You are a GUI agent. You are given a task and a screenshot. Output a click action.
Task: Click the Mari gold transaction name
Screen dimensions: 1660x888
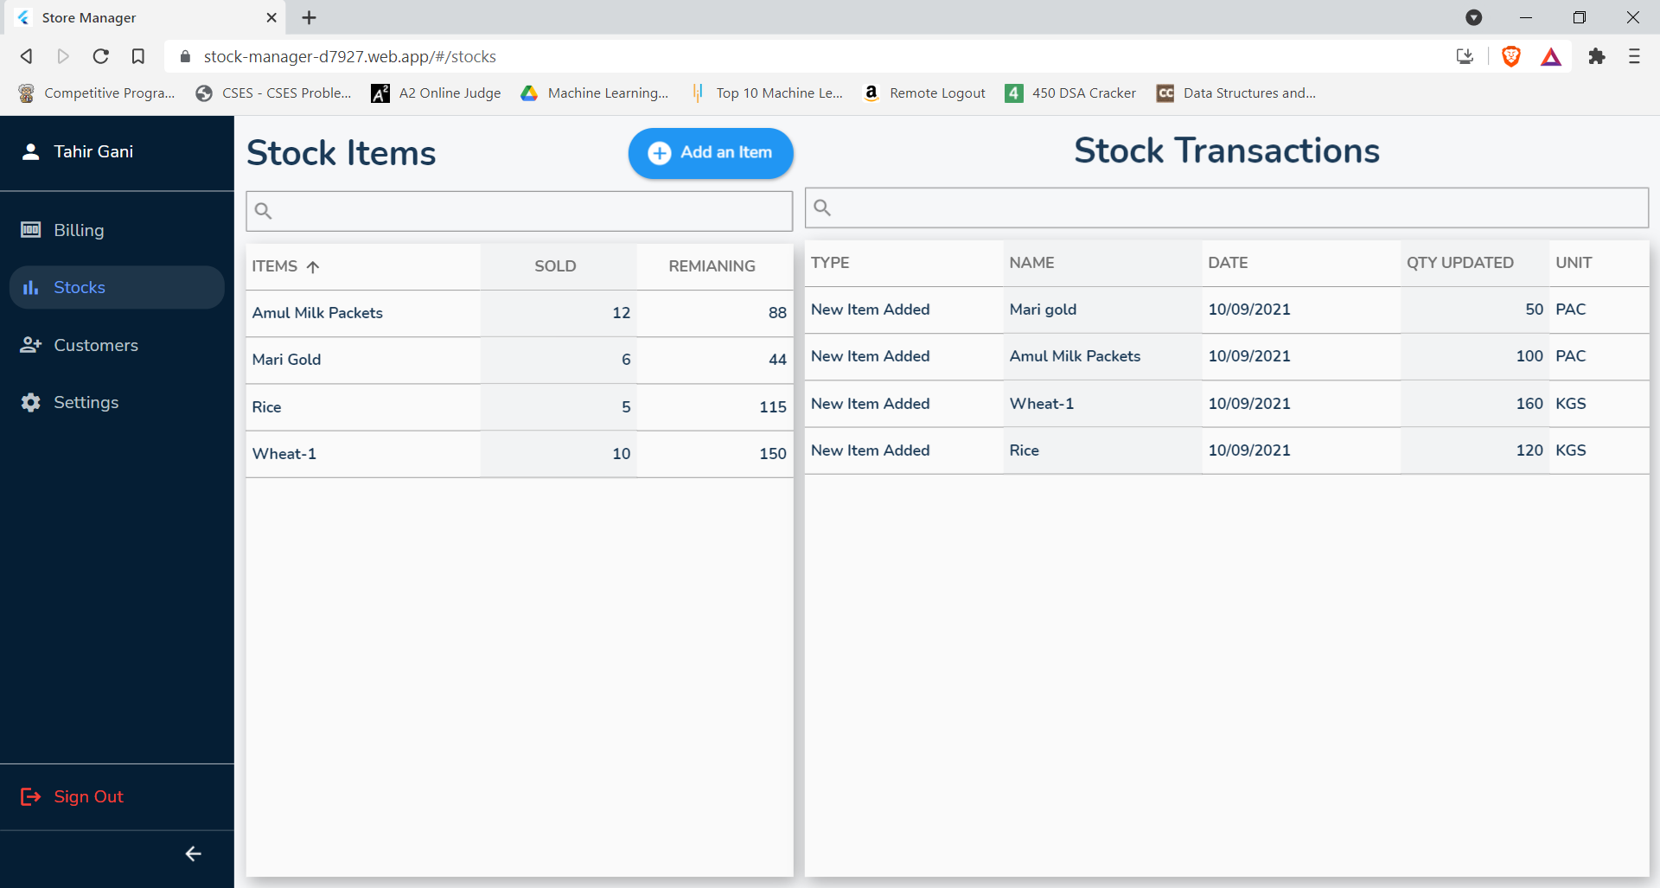[1043, 310]
